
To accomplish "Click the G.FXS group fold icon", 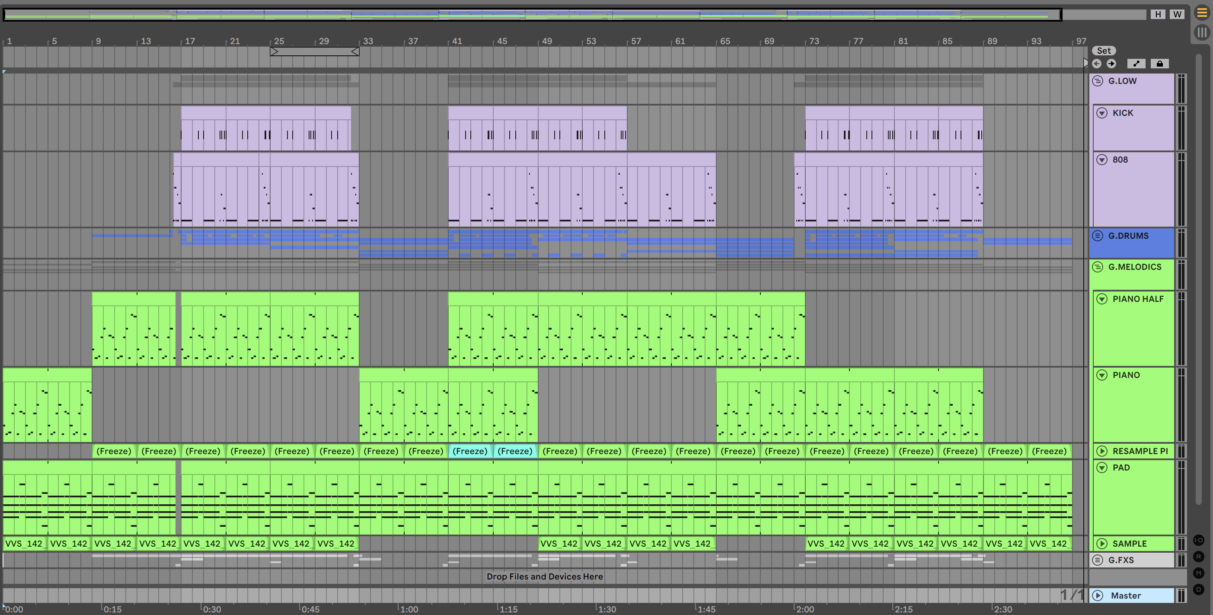I will point(1098,560).
